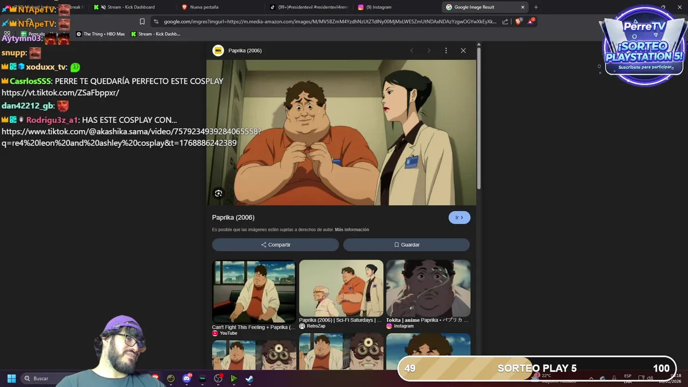Open the Can't Fight This Feeling YouTube thumbnail
This screenshot has width=688, height=387.
click(254, 292)
